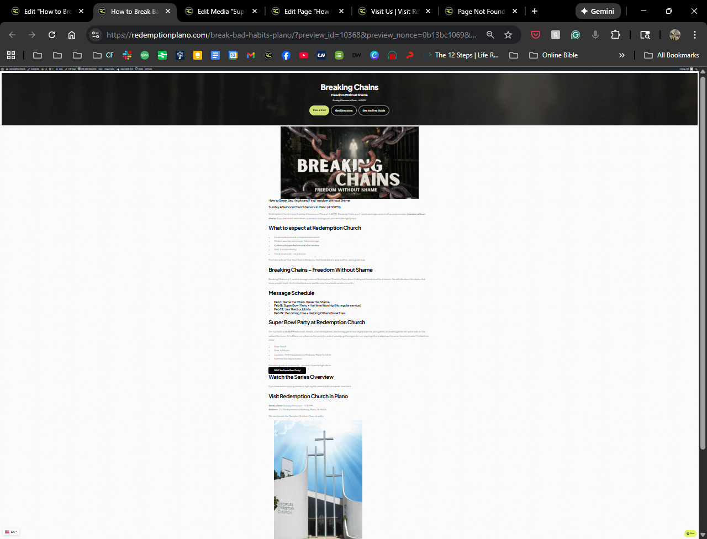The width and height of the screenshot is (707, 539).
Task: Open Chrome's three-dot menu
Action: [695, 35]
